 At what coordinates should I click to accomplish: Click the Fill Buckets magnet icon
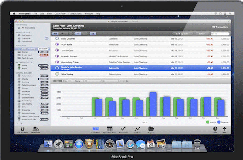(x=23, y=129)
